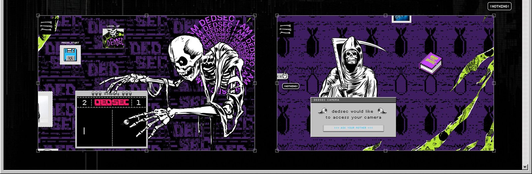Viewport: 532px width, 174px height.
Task: Click the 'dedsec would like to access your camera' text
Action: (x=353, y=114)
